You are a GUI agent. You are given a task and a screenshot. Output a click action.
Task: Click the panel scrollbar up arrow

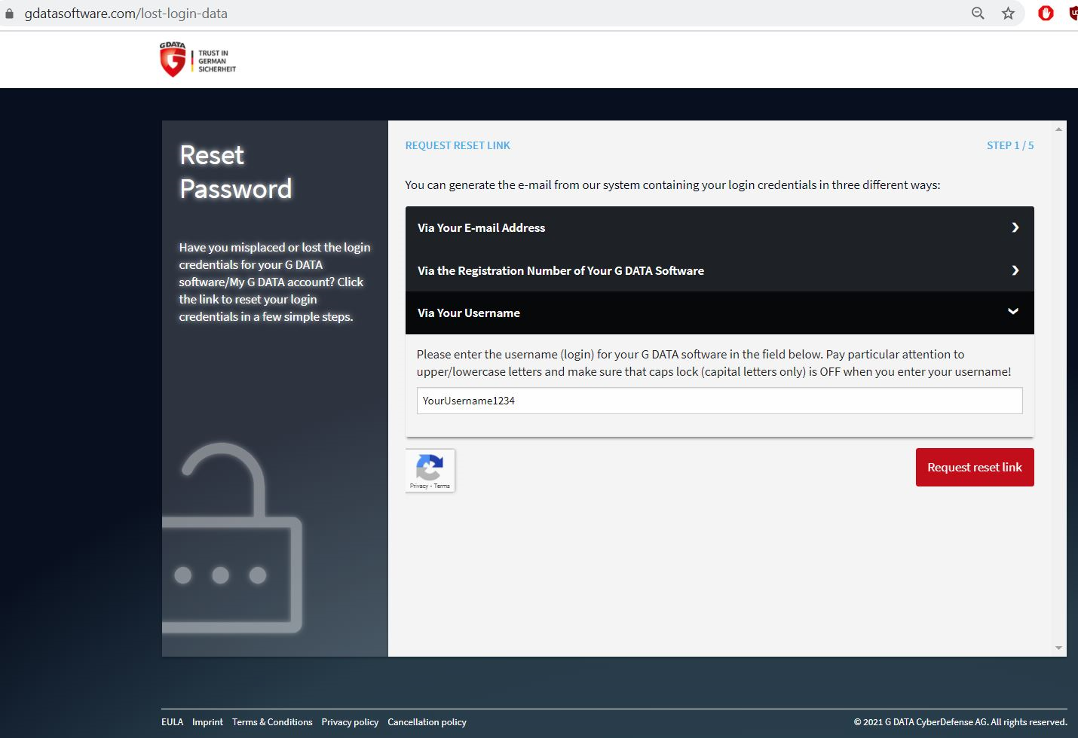click(1058, 129)
